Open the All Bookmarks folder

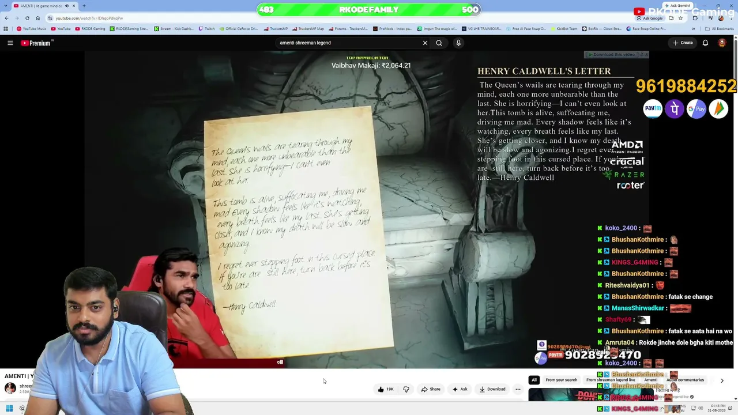coord(720,29)
